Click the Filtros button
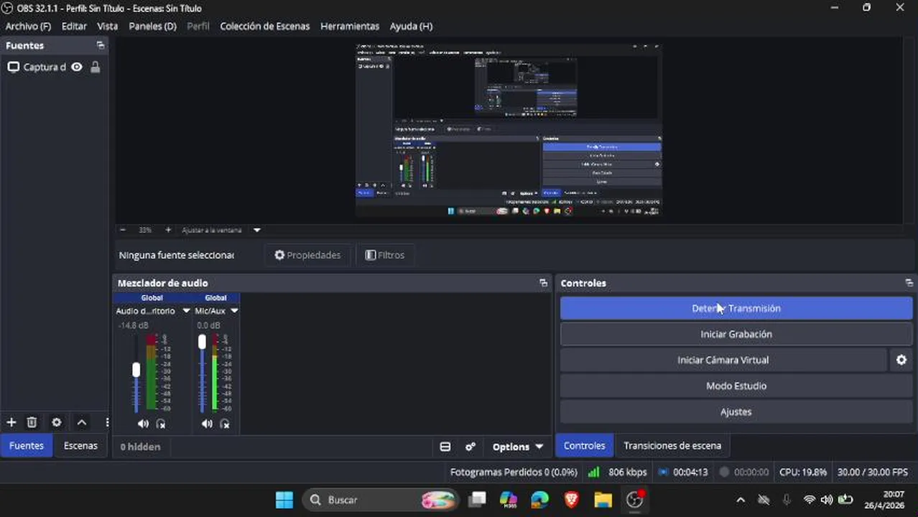Screen dimensions: 918x517 tap(385, 255)
